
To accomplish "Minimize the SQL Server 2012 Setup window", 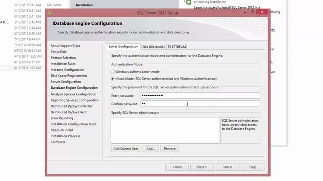I will [245, 12].
